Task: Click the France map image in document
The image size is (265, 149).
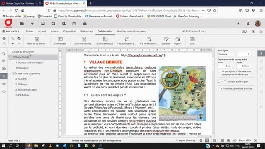Action: [x=182, y=94]
